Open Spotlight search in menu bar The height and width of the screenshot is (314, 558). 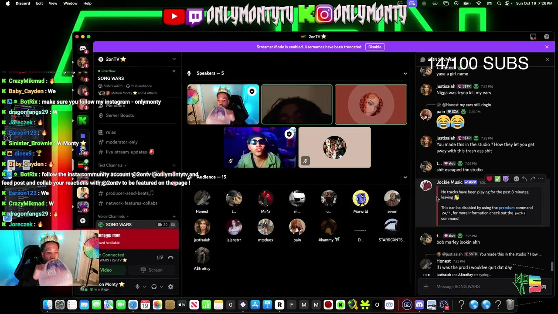coord(499,3)
